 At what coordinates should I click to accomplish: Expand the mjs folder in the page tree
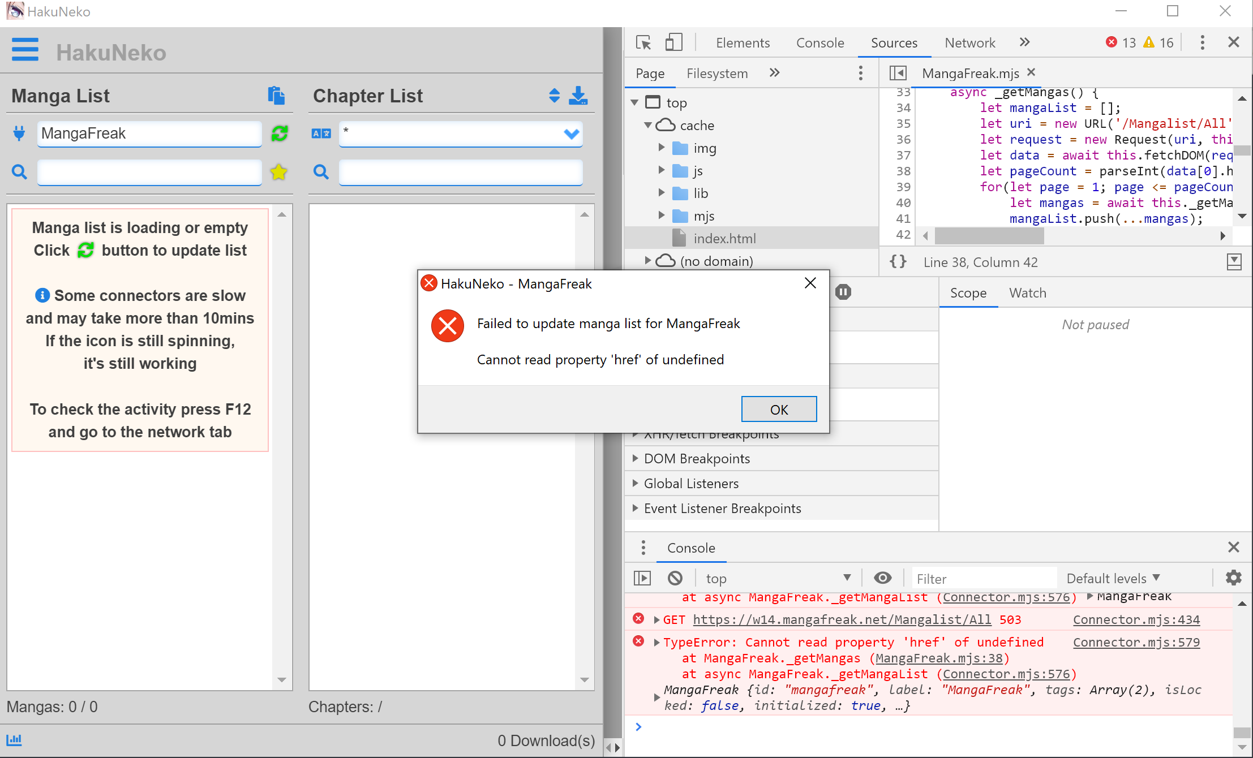coord(662,216)
